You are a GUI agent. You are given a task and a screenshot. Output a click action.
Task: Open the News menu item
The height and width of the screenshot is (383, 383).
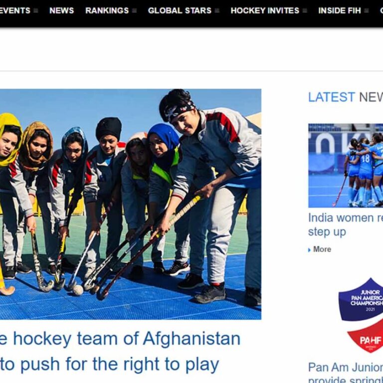pyautogui.click(x=61, y=10)
